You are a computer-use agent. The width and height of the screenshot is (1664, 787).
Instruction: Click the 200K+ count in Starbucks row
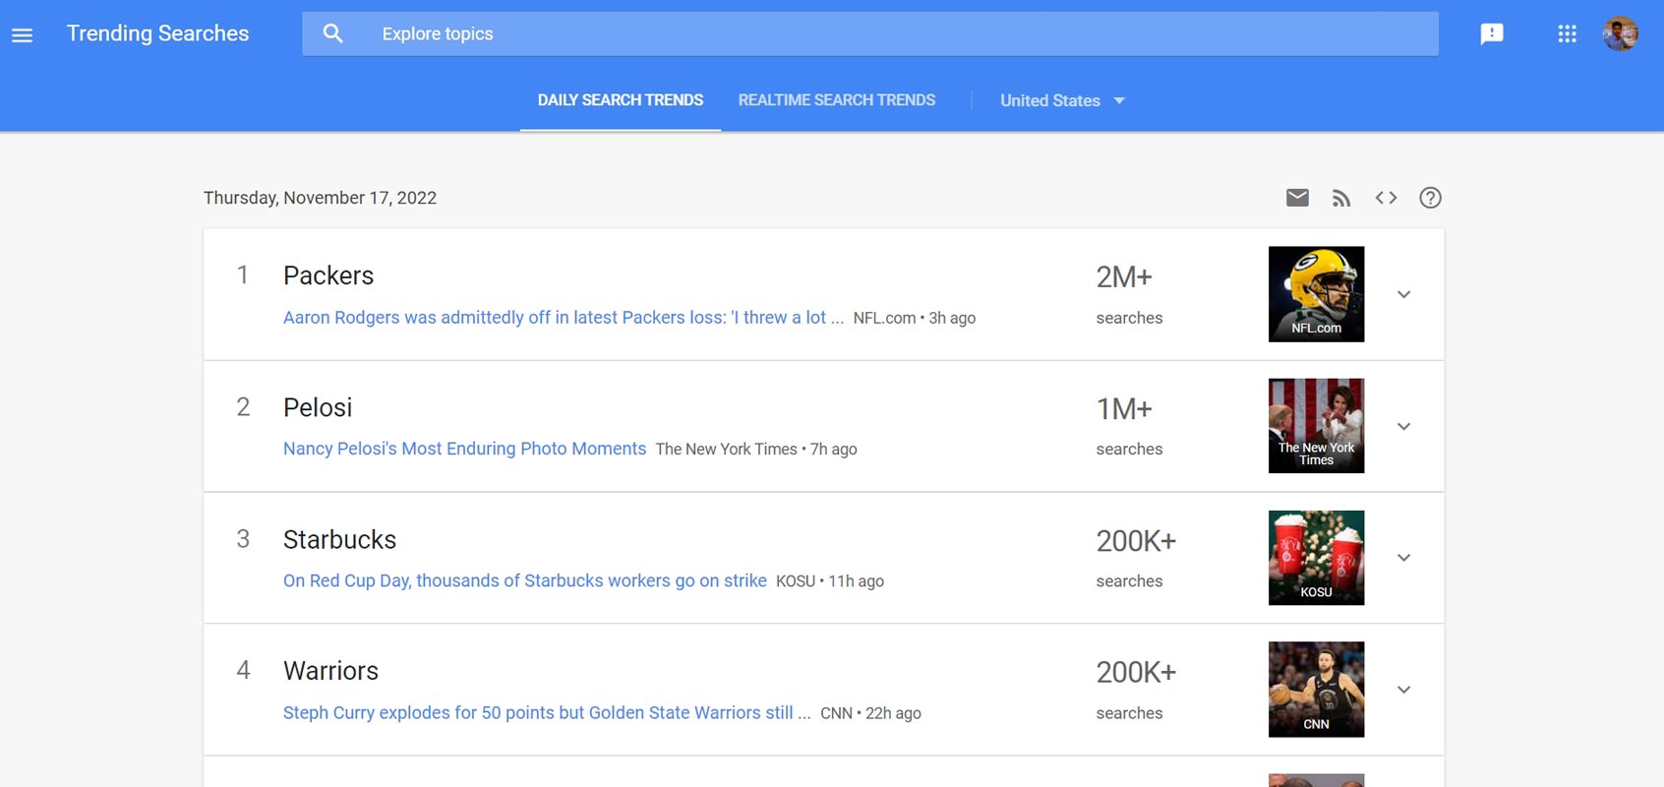click(1136, 541)
